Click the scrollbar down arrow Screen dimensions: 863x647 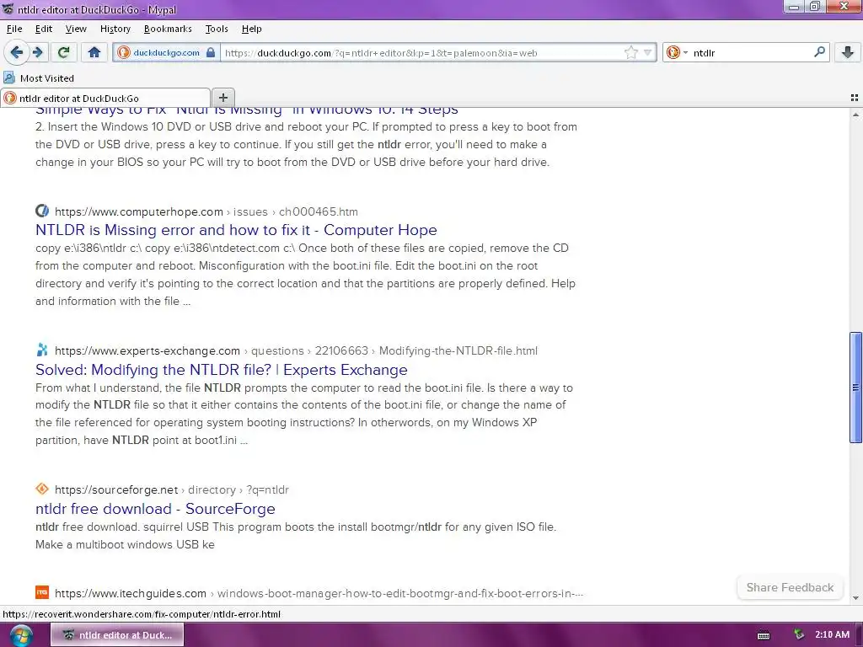[855, 598]
